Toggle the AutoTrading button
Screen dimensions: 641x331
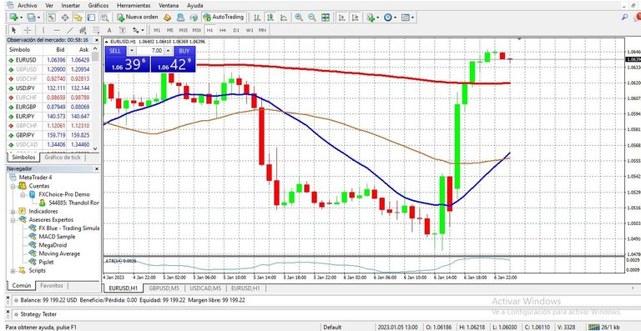pyautogui.click(x=224, y=18)
